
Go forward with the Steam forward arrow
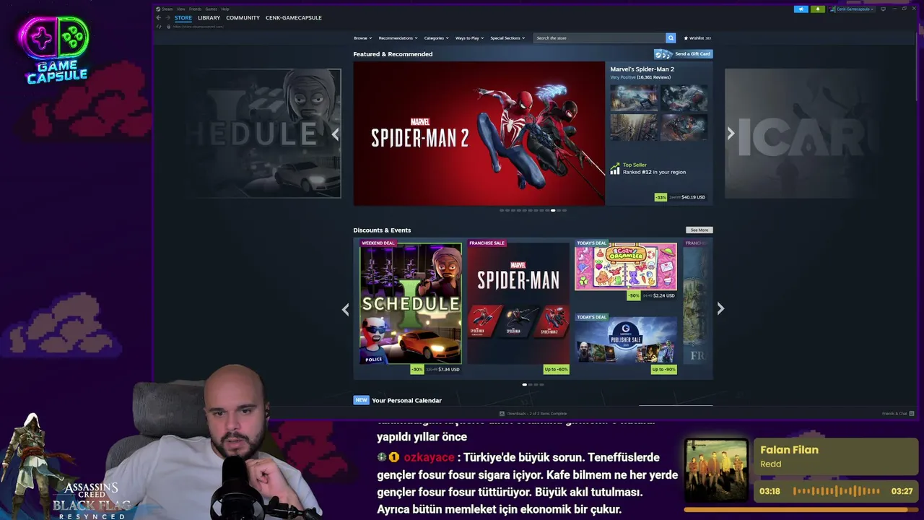[167, 17]
